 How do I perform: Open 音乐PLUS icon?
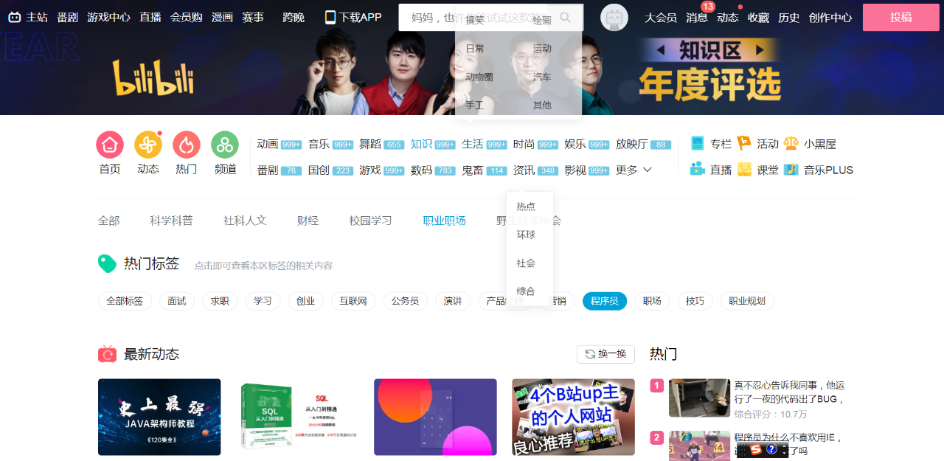[791, 169]
